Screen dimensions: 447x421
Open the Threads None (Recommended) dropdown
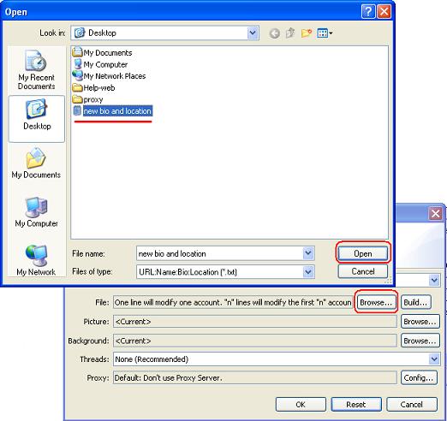[x=434, y=359]
